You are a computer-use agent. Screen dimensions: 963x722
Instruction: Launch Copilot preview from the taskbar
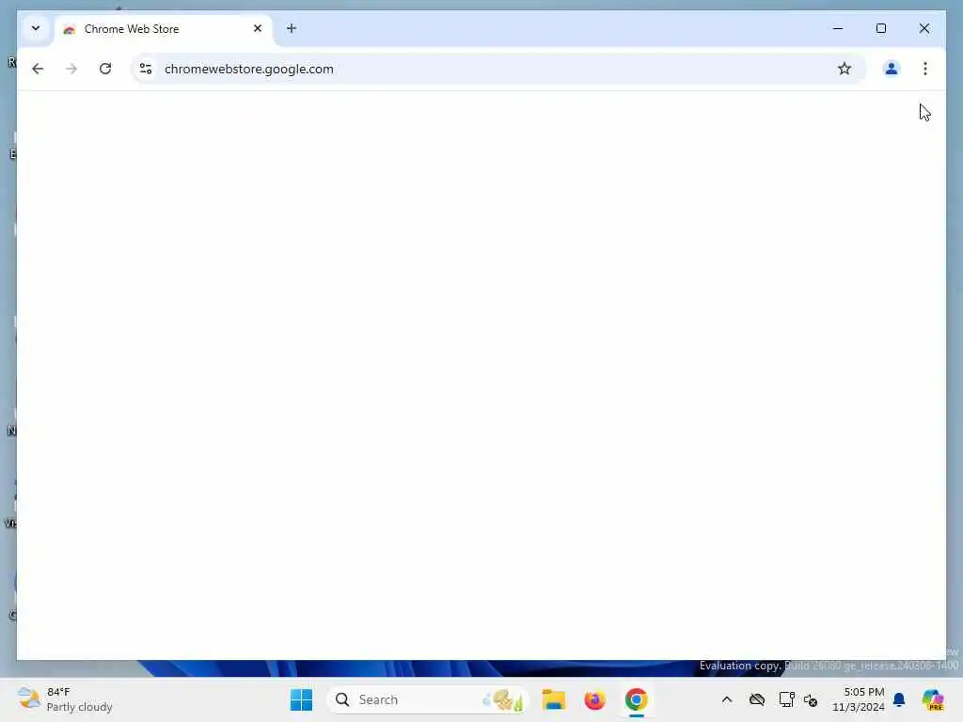click(933, 699)
